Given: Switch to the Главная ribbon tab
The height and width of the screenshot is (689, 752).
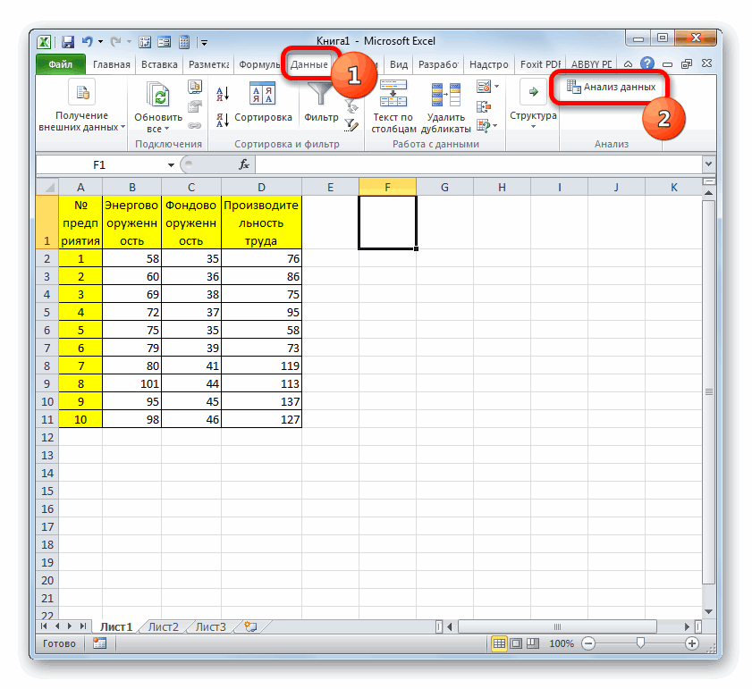Looking at the screenshot, I should (111, 64).
